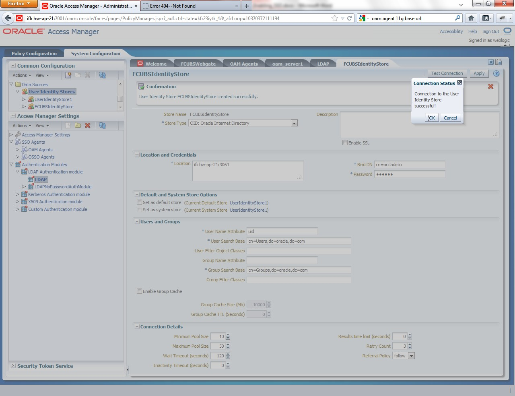Image resolution: width=515 pixels, height=396 pixels.
Task: Collapse the Location and Credentials section
Action: coord(137,155)
